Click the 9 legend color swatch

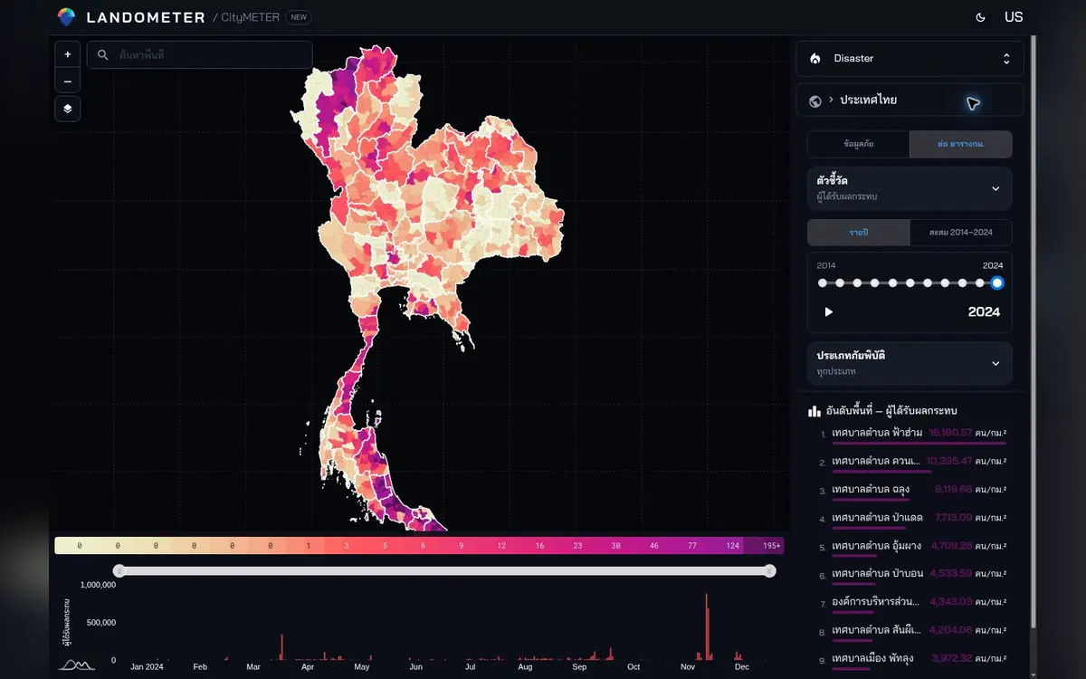point(461,546)
